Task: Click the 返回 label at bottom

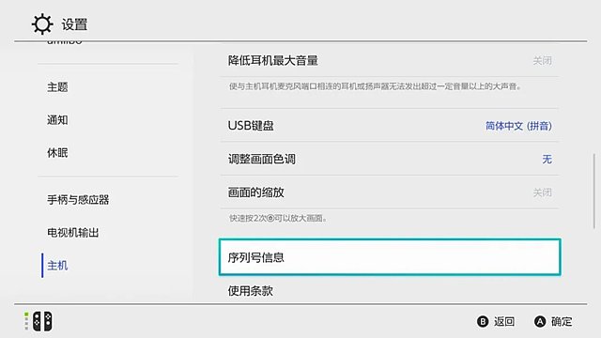Action: [x=504, y=321]
